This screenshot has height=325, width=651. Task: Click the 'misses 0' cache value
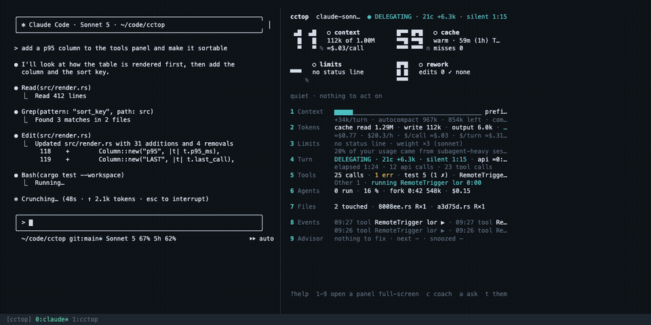click(448, 49)
